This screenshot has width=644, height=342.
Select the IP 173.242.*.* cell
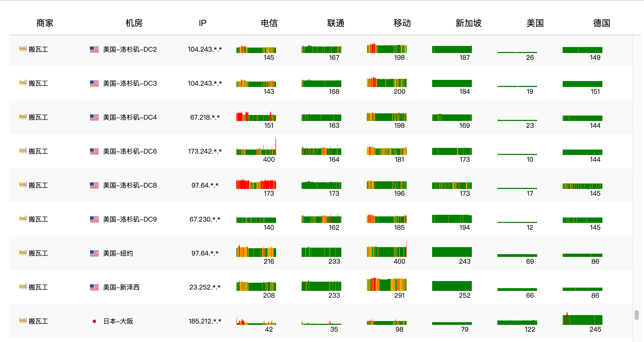coord(205,151)
